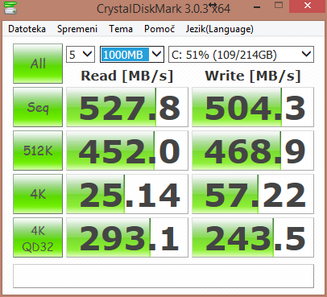Start the Seq benchmark test
The height and width of the screenshot is (297, 327).
pos(38,107)
